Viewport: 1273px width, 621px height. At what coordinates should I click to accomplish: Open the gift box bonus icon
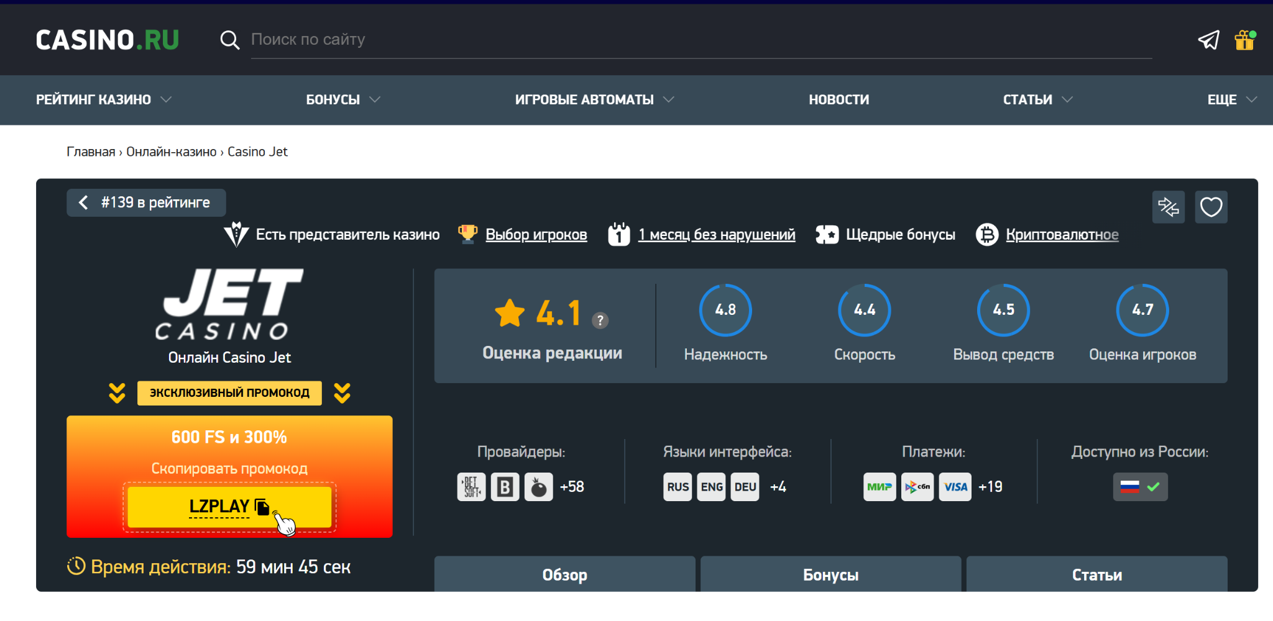pyautogui.click(x=1244, y=40)
